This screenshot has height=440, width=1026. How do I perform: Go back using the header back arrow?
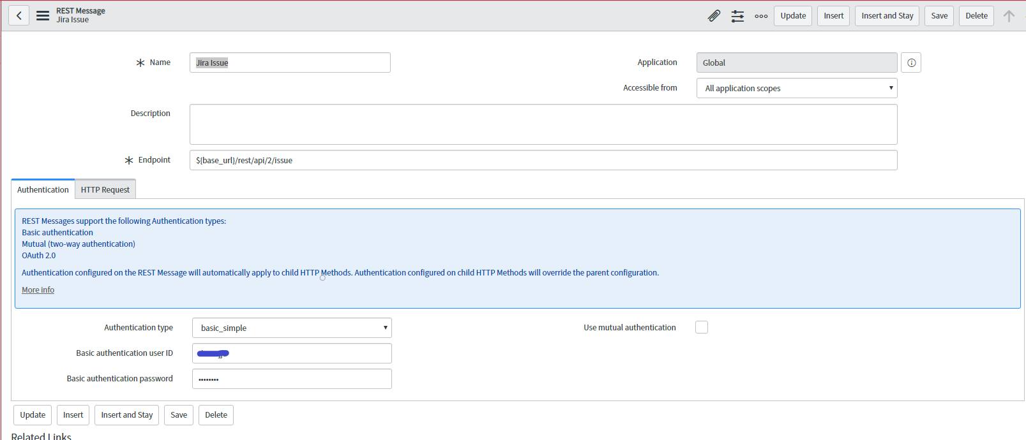point(19,16)
